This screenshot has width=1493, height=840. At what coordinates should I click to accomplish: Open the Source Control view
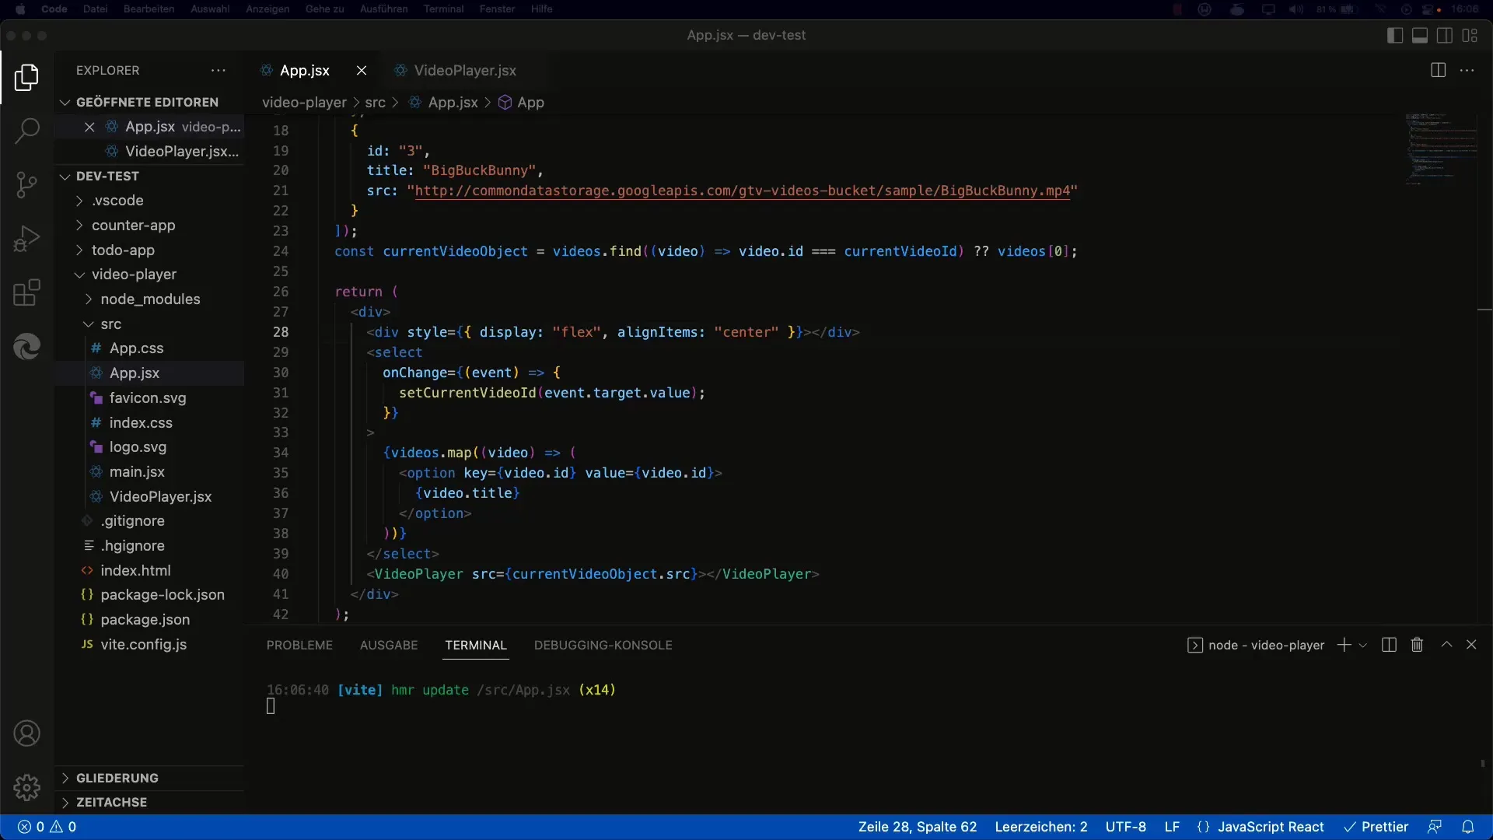tap(26, 184)
